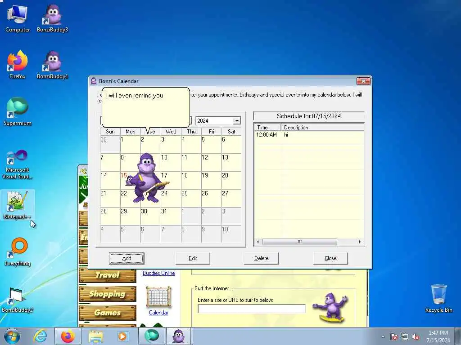Open the Calendar link below the icon
The width and height of the screenshot is (461, 345).
point(158,313)
